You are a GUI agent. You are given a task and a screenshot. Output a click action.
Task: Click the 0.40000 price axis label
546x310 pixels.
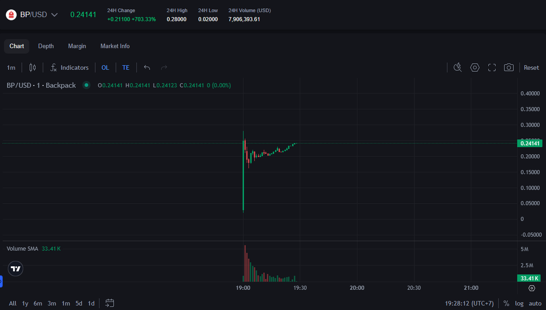coord(531,94)
